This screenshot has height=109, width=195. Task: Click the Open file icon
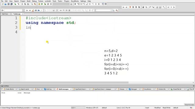tap(5, 4)
